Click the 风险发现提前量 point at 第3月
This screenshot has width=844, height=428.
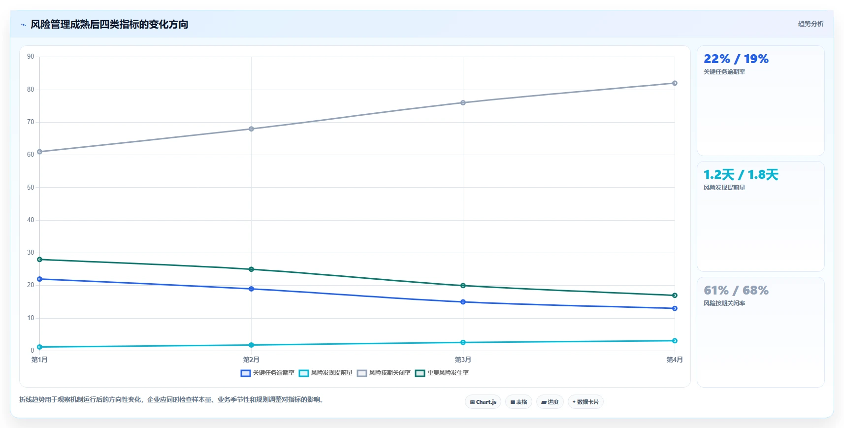(x=463, y=342)
